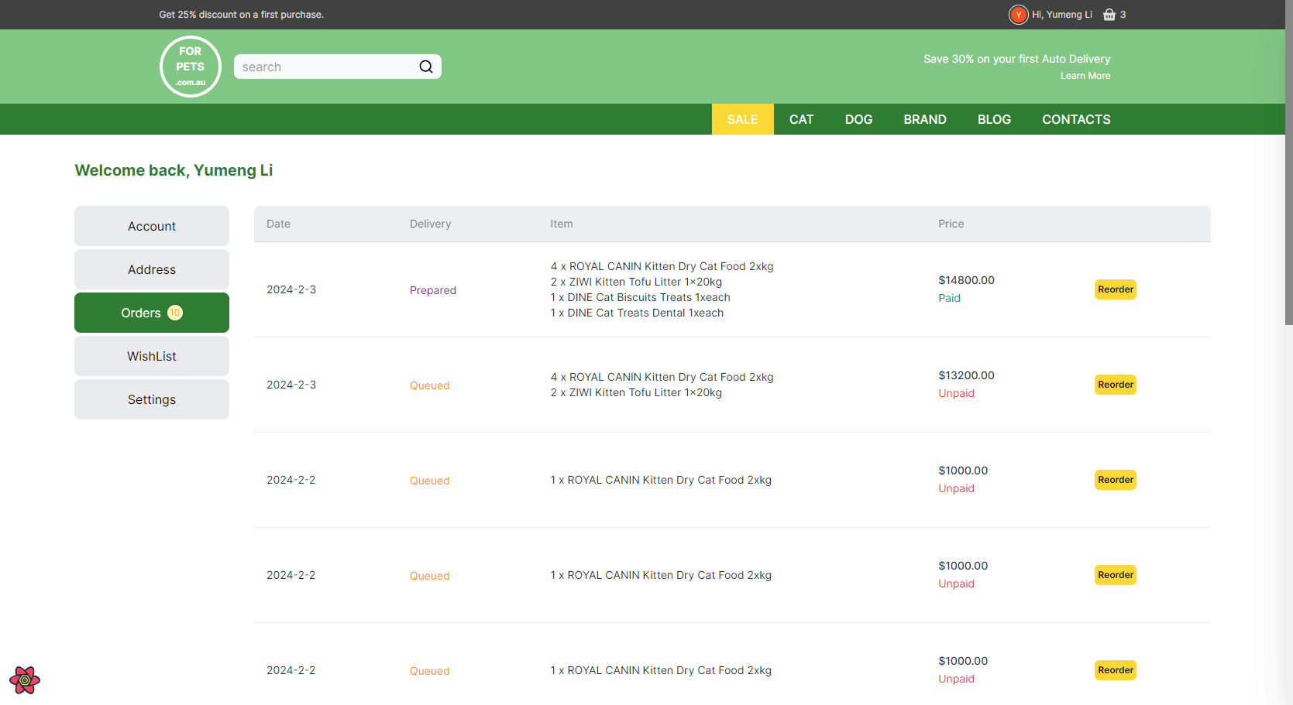Screen dimensions: 1293x705
Task: Open the Settings section
Action: 152,399
